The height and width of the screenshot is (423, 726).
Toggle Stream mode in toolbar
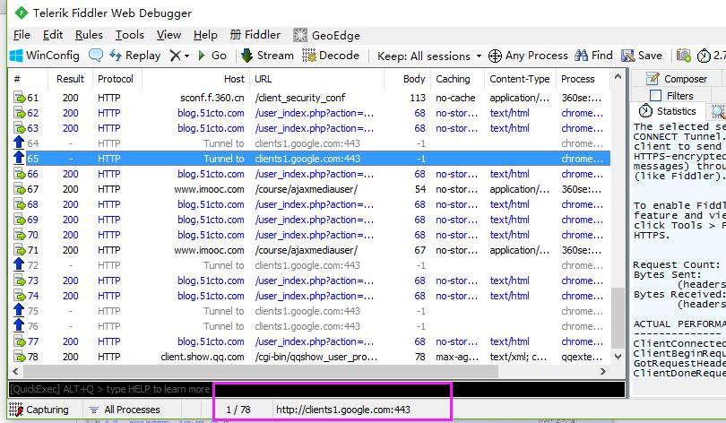tap(268, 56)
